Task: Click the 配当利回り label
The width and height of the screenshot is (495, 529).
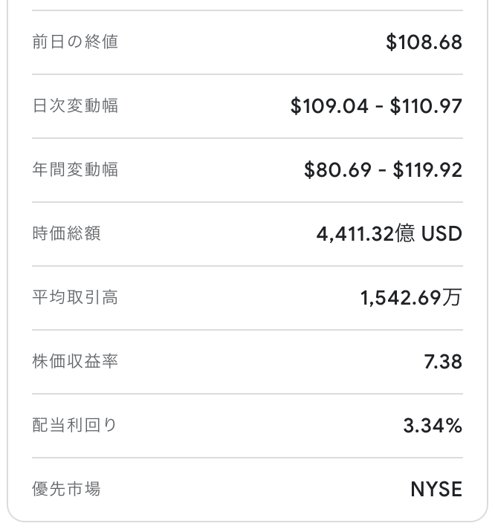Action: (x=74, y=425)
